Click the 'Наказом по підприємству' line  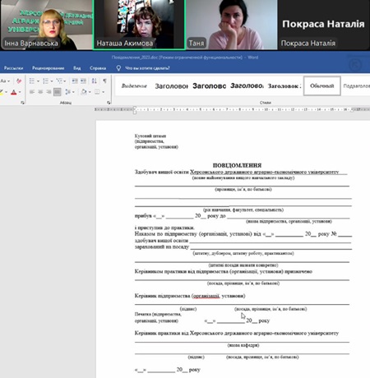click(243, 234)
